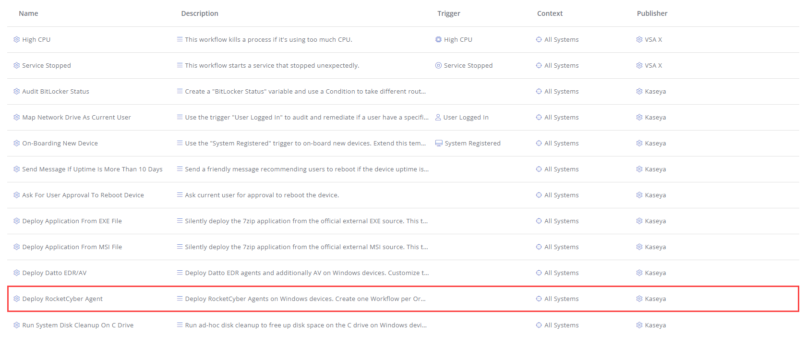Open Deploy Application From MSI File
806x348 pixels.
coord(72,247)
